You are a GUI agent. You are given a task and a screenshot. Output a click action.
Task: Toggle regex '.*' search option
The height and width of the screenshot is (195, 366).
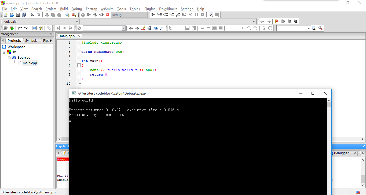(162, 28)
